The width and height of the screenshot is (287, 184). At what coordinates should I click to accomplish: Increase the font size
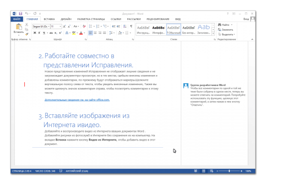[65, 26]
